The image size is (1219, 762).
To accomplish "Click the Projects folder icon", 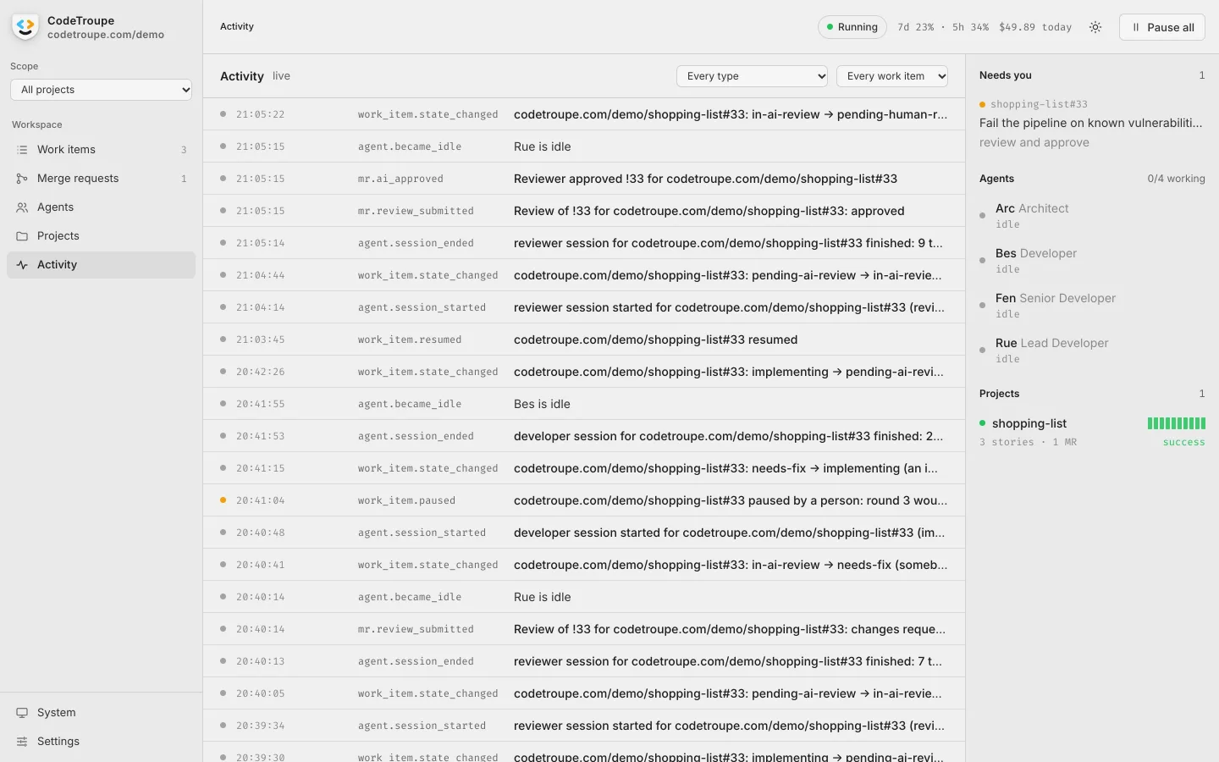I will click(x=22, y=236).
